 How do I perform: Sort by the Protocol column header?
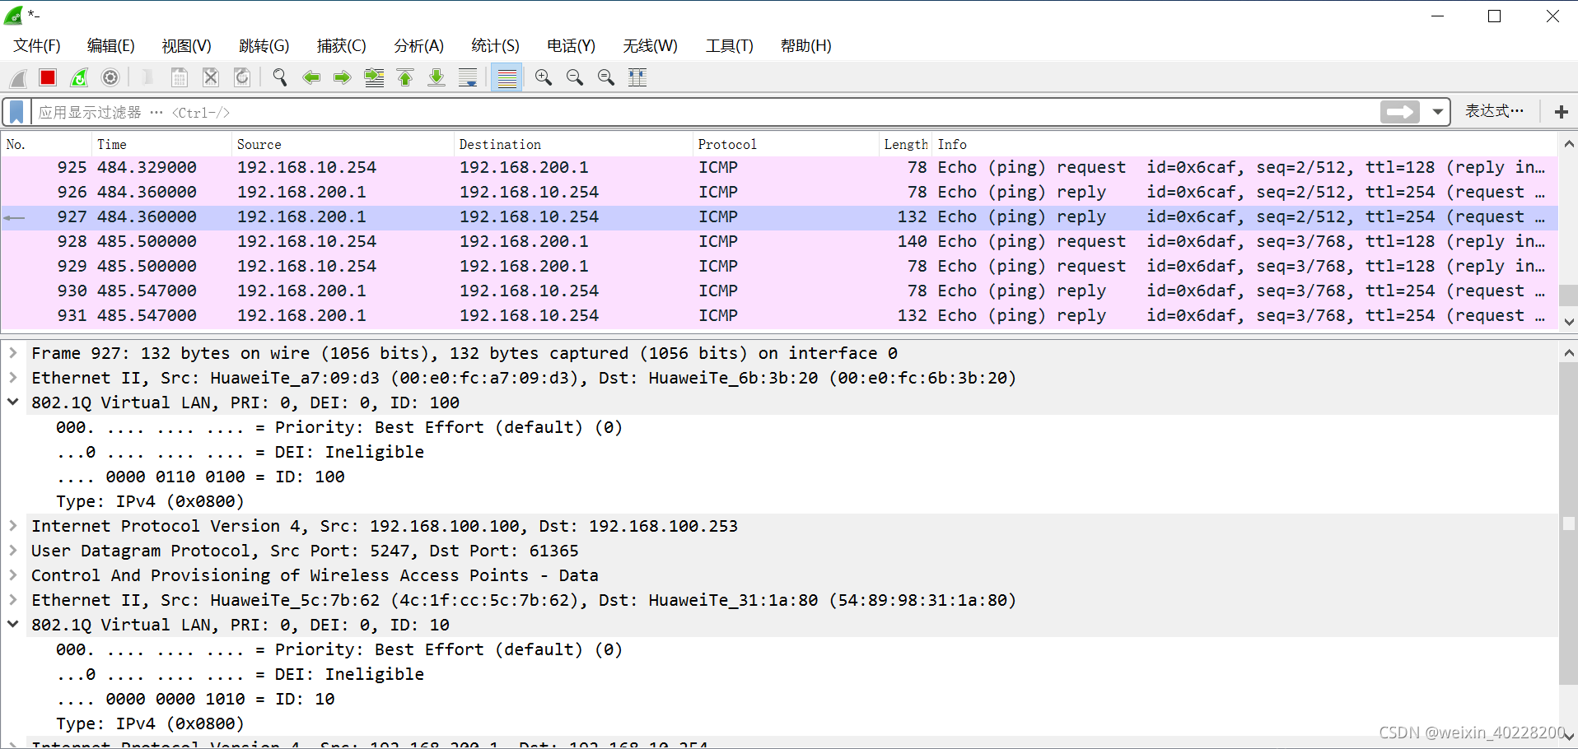(786, 145)
